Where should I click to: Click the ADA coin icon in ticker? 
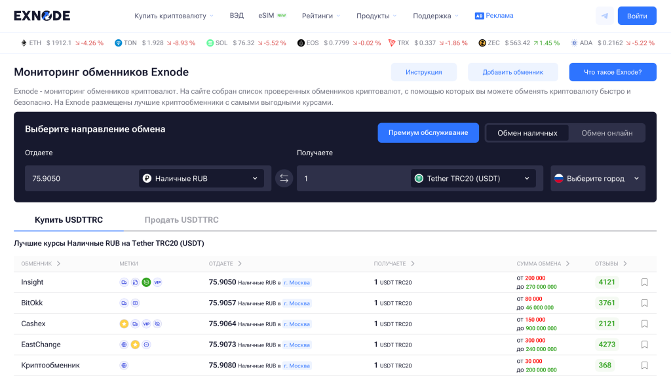point(574,43)
